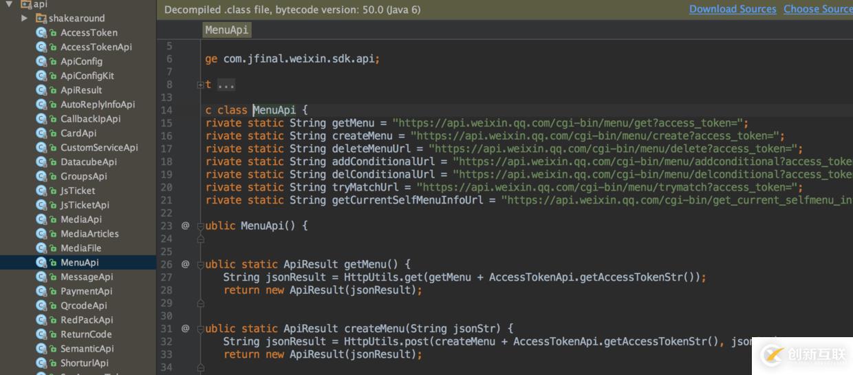Click the ApiConfig class icon

point(41,61)
